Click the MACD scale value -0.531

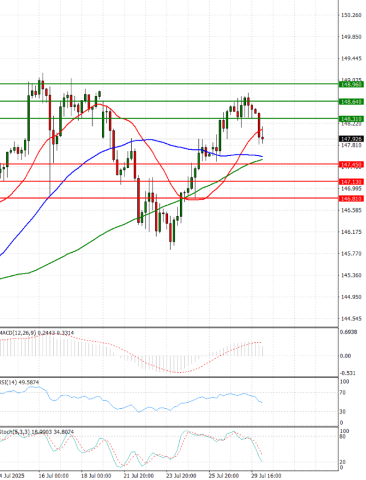[348, 373]
